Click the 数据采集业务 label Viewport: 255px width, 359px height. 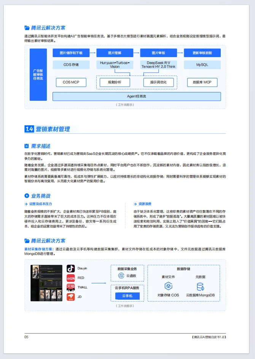tap(127, 269)
